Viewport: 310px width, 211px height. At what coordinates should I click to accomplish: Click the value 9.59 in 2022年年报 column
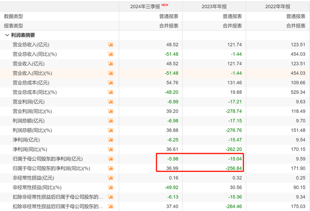301,159
